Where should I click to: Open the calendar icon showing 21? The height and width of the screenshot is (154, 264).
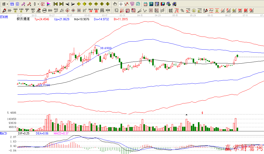click(145, 4)
